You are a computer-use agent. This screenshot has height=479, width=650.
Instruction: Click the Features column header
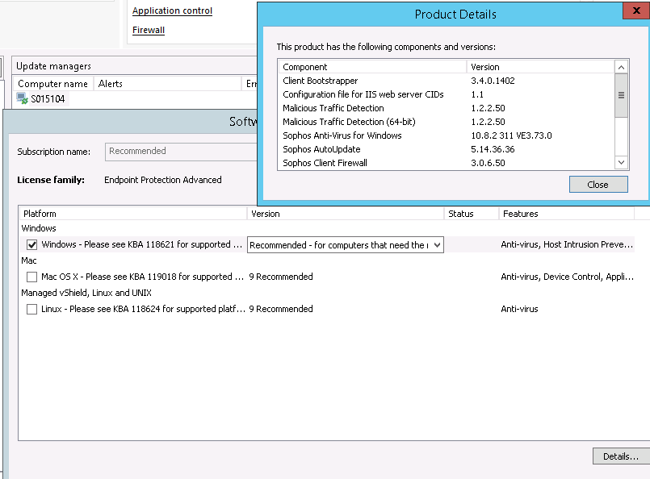pyautogui.click(x=567, y=214)
